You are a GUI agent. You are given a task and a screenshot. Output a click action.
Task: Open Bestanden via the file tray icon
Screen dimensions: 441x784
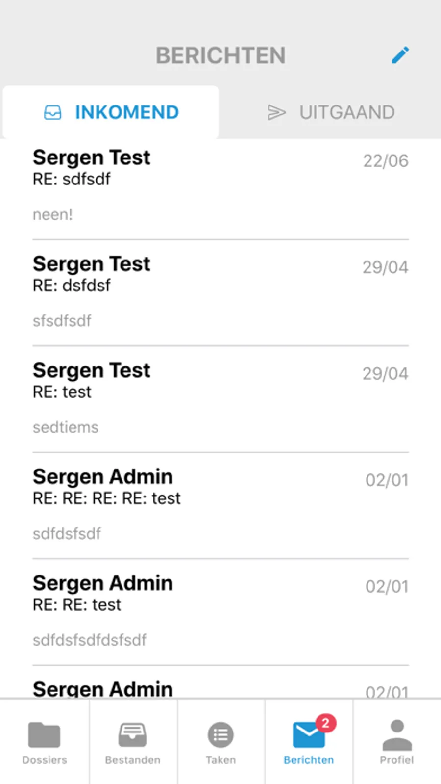[x=132, y=734]
